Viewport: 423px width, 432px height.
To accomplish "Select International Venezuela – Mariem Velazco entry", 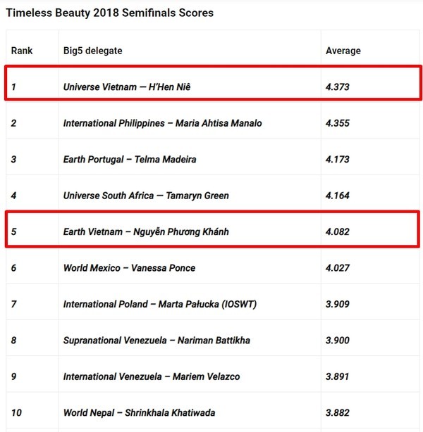I will pos(151,376).
